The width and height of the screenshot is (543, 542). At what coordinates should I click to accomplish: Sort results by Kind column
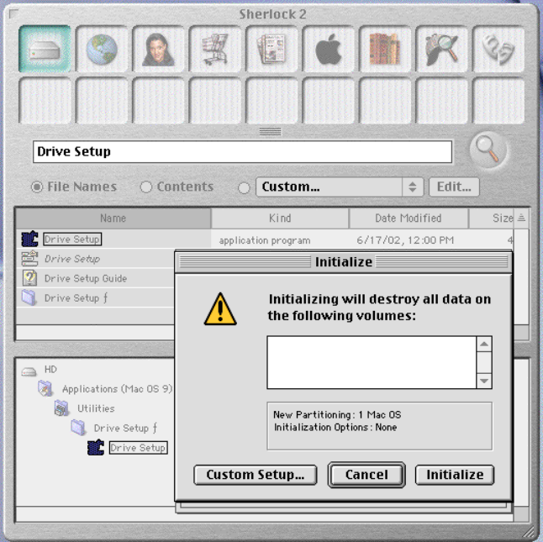tap(280, 218)
